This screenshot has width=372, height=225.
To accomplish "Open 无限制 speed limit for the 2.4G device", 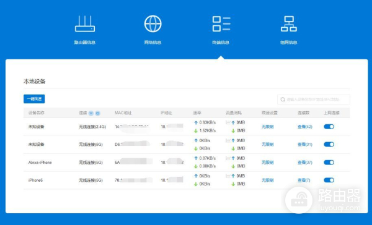I will [268, 127].
